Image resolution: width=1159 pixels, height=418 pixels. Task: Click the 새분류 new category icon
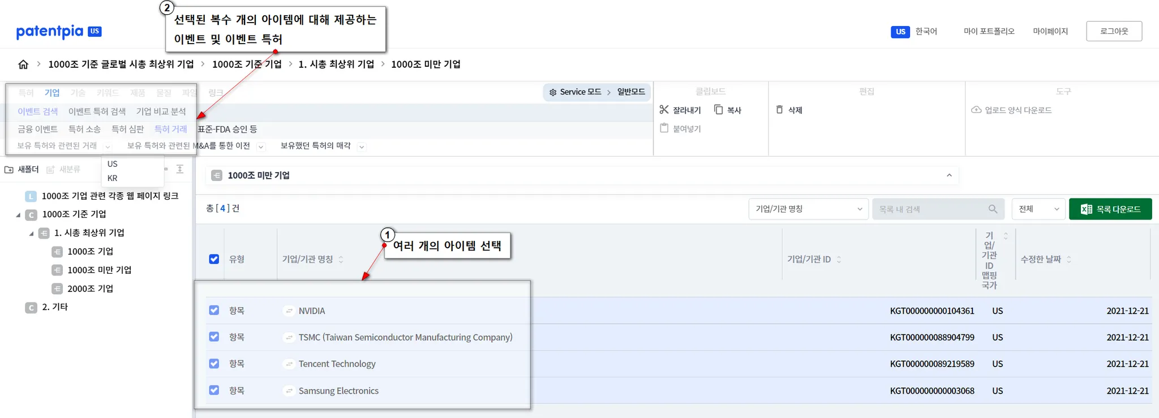tap(51, 170)
